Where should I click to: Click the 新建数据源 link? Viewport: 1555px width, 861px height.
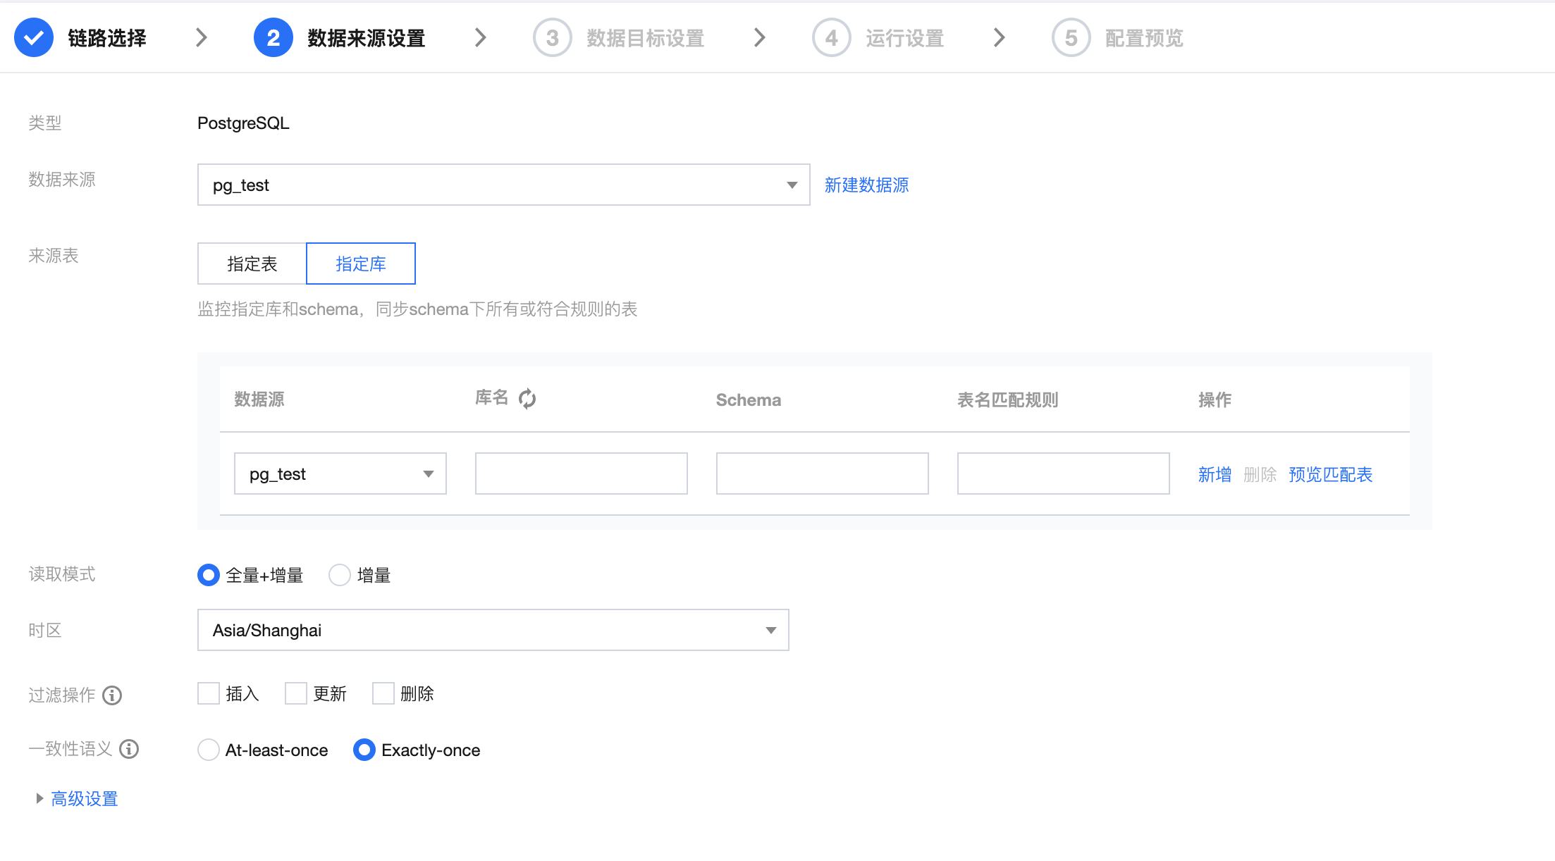(x=866, y=185)
